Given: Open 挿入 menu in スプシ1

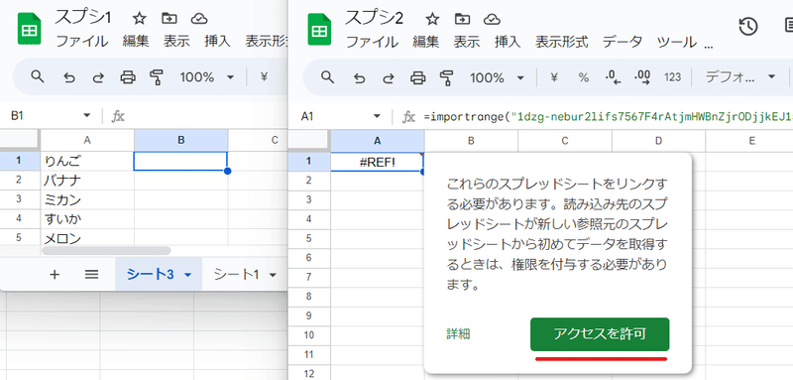Looking at the screenshot, I should pyautogui.click(x=217, y=42).
